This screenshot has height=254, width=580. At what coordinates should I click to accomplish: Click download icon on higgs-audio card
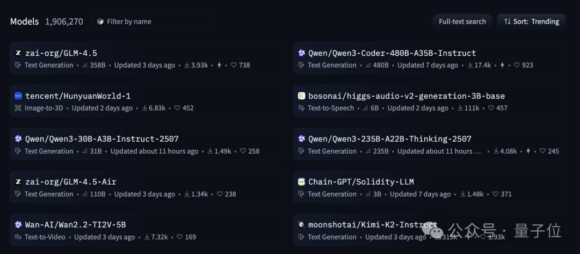pos(460,108)
